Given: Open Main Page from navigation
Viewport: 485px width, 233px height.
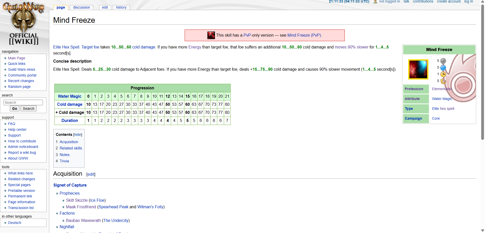Looking at the screenshot, I should tap(16, 58).
